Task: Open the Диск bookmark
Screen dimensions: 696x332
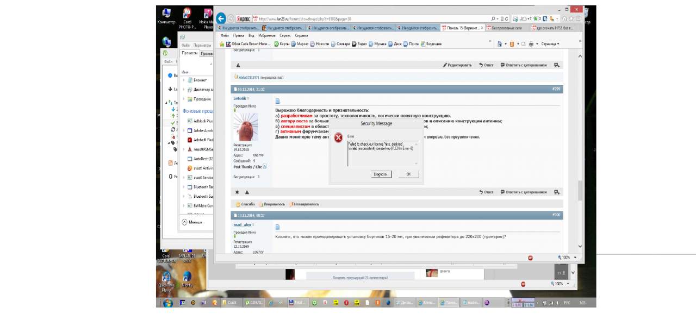Action: (395, 44)
